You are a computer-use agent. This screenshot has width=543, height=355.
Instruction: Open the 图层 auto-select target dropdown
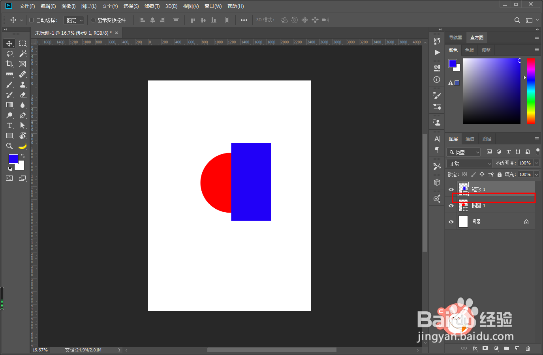click(x=74, y=20)
